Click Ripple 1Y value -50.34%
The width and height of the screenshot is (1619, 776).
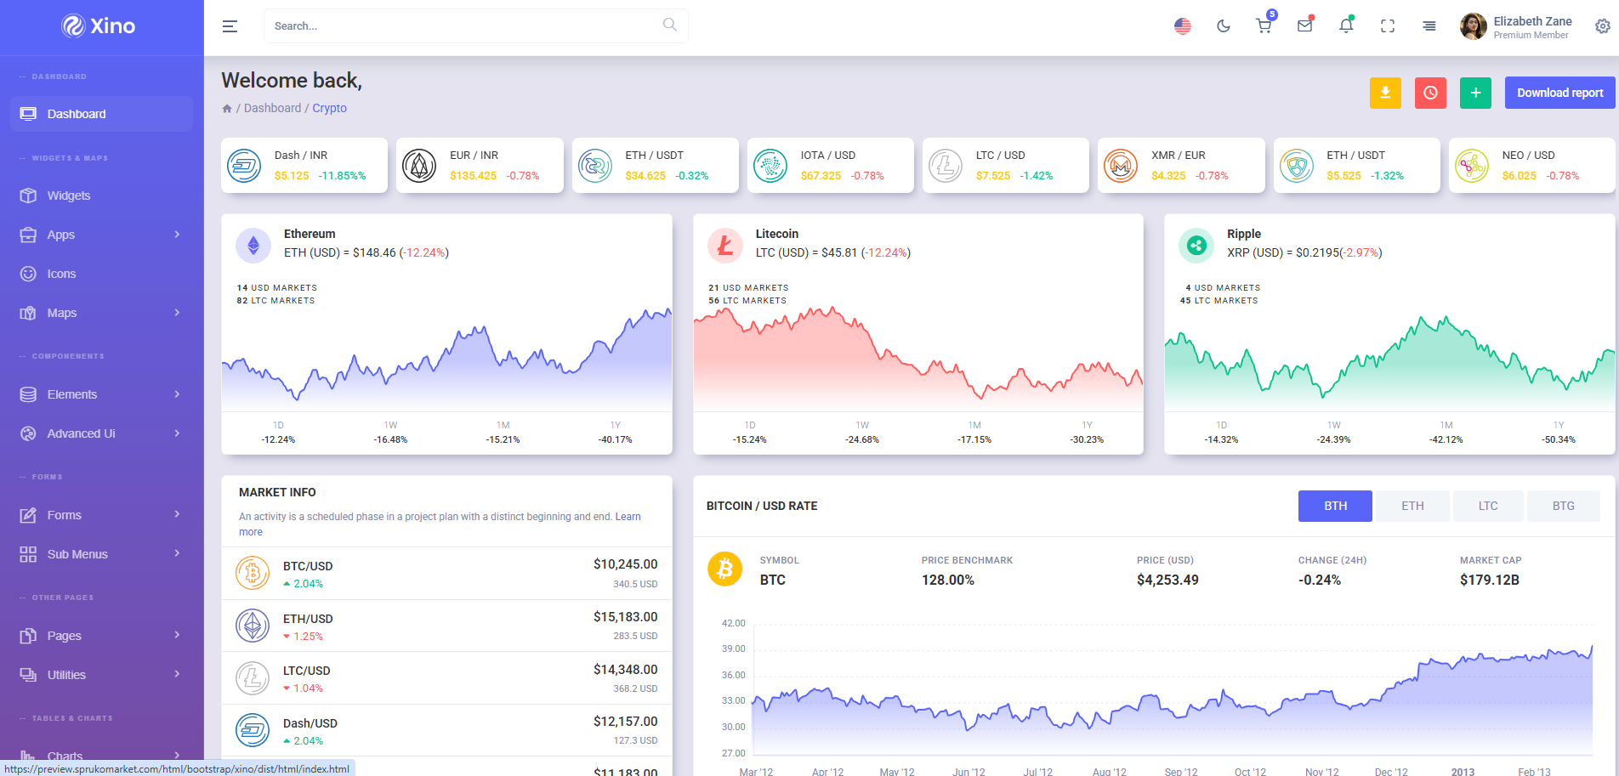1559,439
